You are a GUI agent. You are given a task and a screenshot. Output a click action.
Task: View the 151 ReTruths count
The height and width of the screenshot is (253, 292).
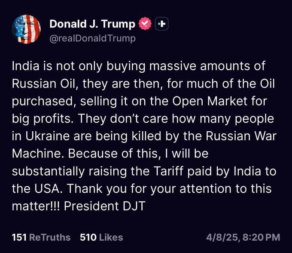[41, 237]
